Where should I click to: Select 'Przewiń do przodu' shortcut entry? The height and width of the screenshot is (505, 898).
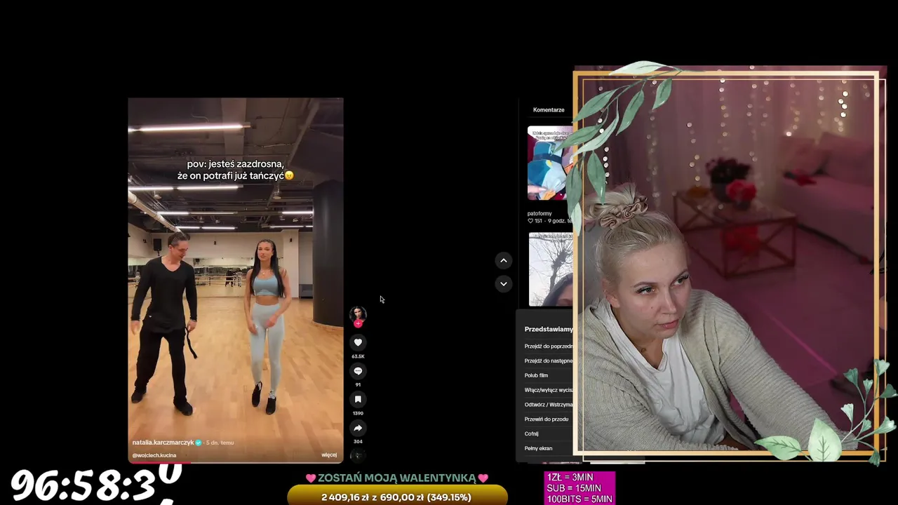[x=547, y=419]
